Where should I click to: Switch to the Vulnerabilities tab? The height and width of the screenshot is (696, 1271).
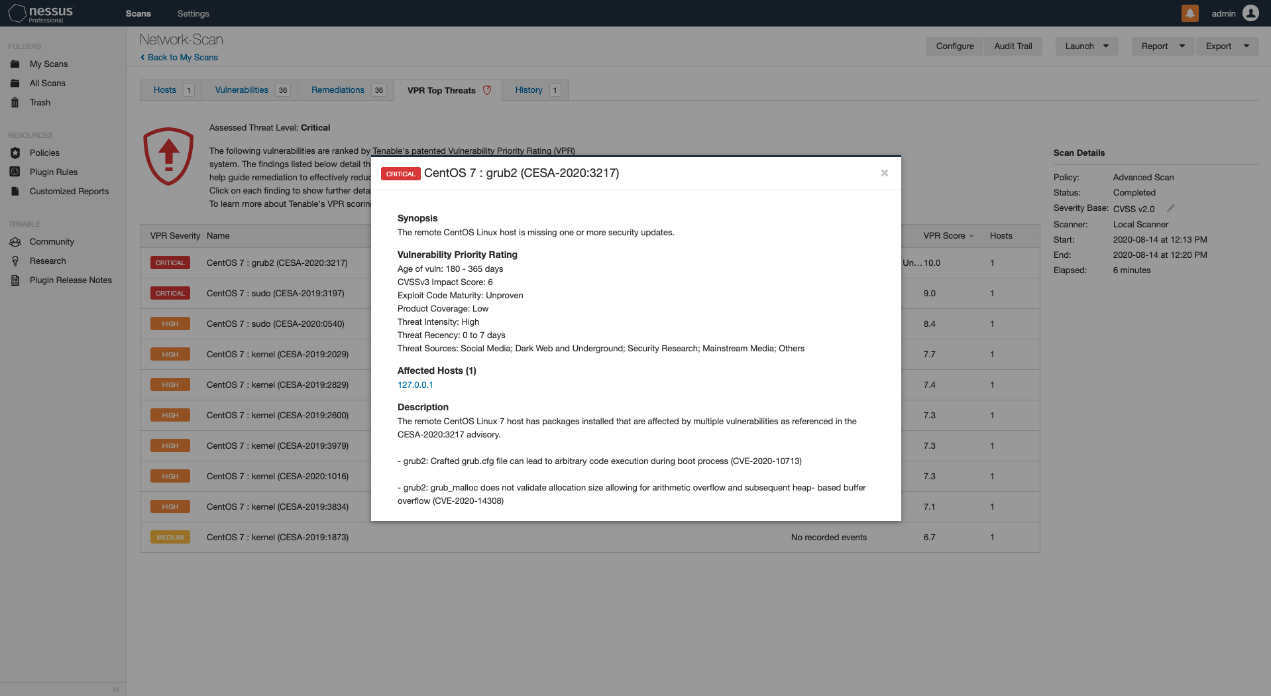click(x=249, y=90)
